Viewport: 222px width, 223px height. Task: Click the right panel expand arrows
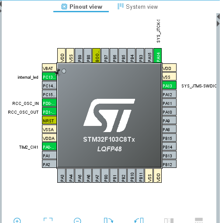tap(218, 20)
